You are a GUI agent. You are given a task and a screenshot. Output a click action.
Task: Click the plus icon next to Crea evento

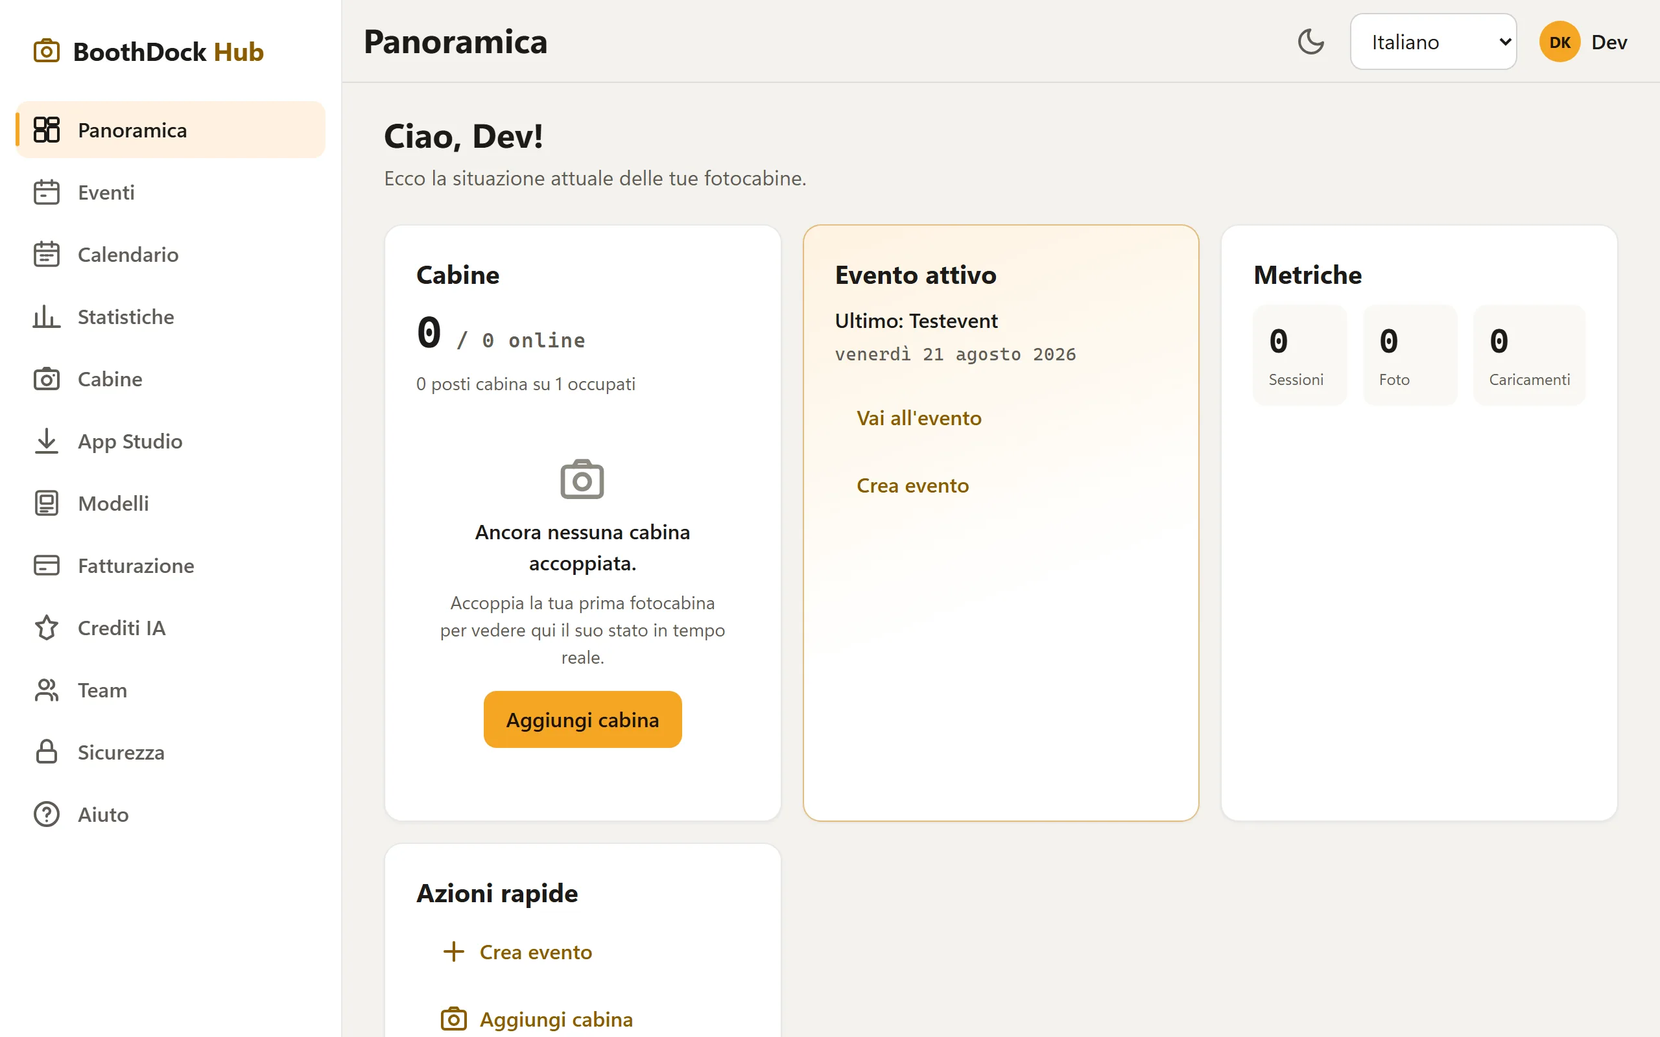pyautogui.click(x=453, y=952)
